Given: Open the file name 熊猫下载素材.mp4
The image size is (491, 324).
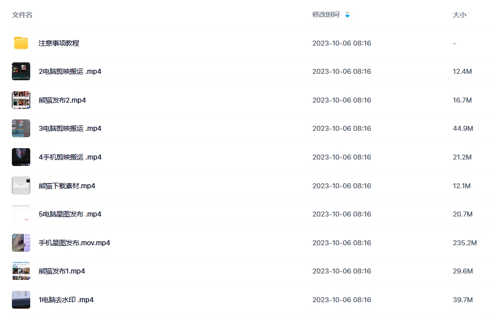Looking at the screenshot, I should point(67,186).
